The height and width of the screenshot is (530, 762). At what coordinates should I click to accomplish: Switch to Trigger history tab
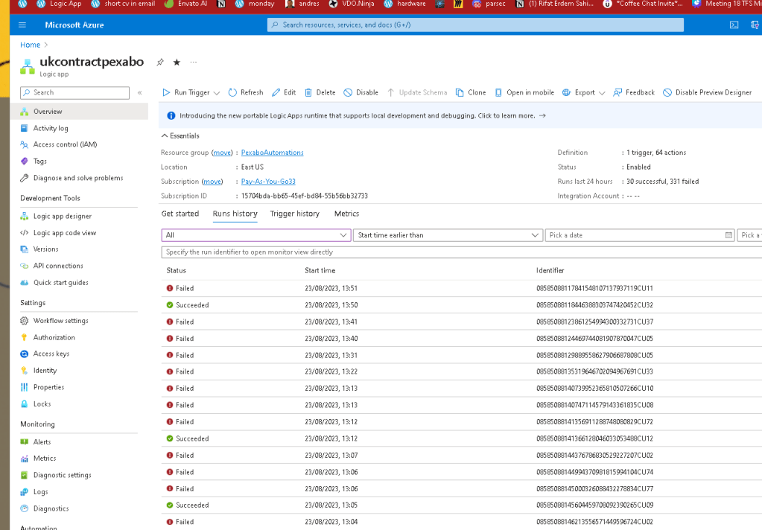tap(295, 214)
